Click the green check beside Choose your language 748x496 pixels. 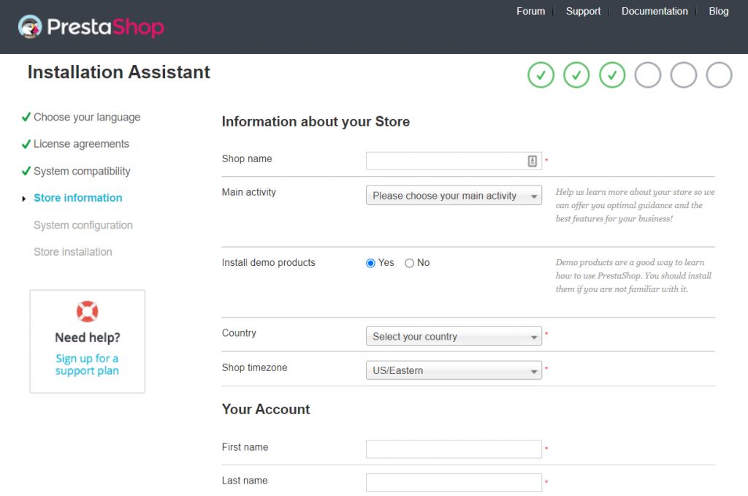pos(26,115)
